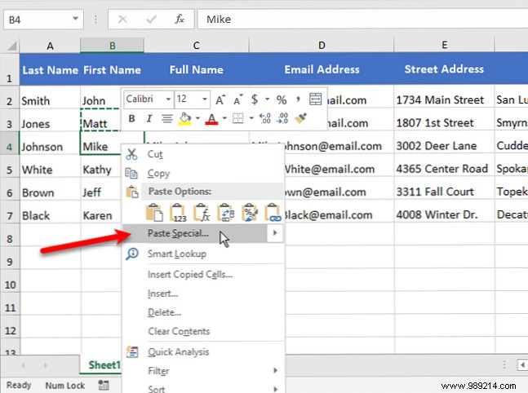Open the font color dropdown arrow

point(224,118)
